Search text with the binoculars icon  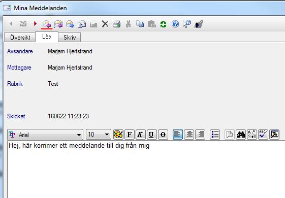tap(241, 135)
